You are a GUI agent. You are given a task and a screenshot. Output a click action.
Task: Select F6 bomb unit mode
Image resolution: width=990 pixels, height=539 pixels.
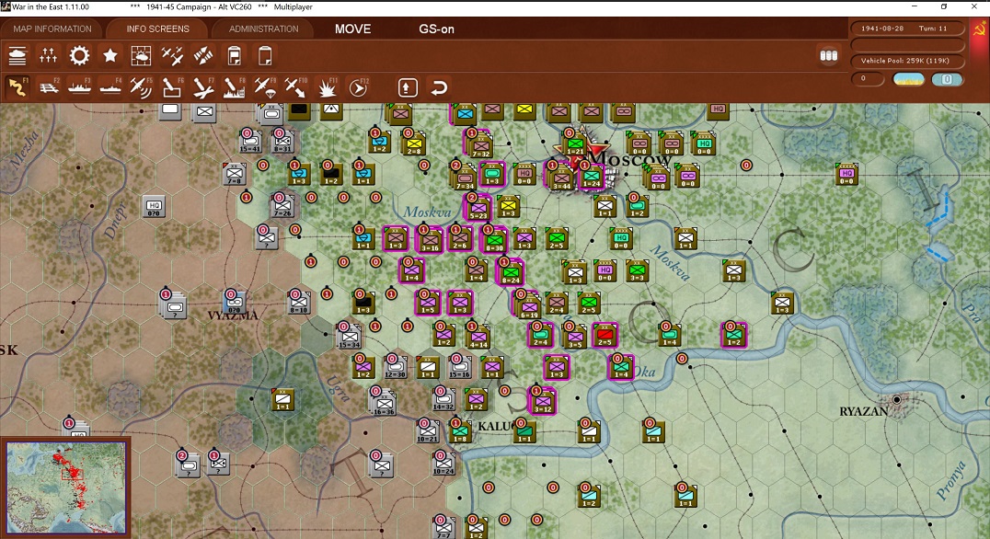tap(172, 87)
